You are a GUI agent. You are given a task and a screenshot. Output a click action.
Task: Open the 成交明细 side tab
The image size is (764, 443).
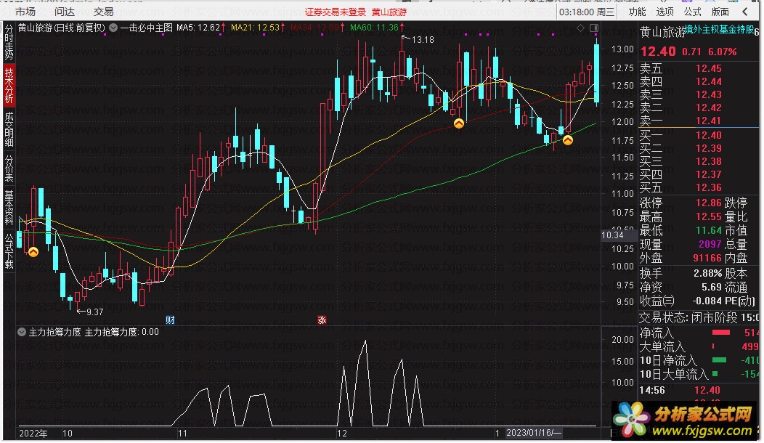coord(9,129)
